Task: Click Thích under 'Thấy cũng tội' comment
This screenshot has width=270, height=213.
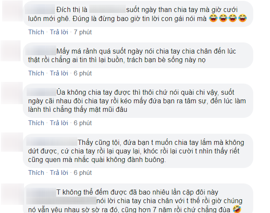Action: [36, 173]
